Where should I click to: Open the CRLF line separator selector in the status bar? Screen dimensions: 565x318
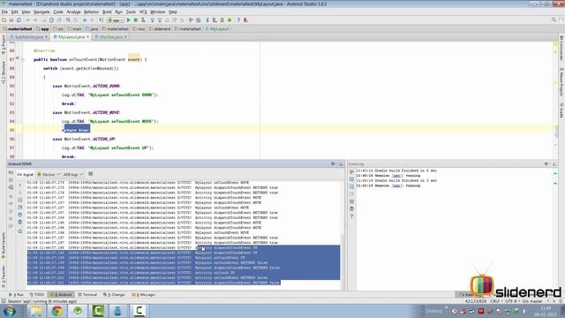point(495,301)
